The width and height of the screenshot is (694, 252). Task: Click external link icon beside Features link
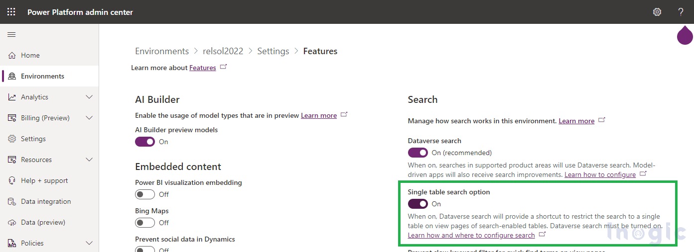[223, 67]
